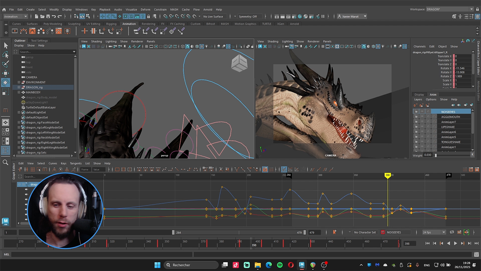Viewport: 481px width, 271px height.
Task: Click yellow current time marker in Graph Editor
Action: click(387, 175)
